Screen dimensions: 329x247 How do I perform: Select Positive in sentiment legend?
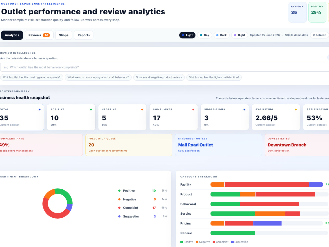coord(142,190)
